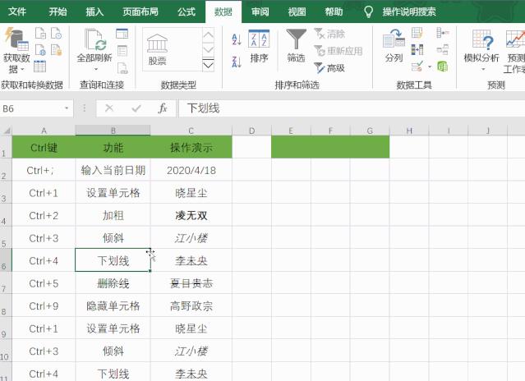Expand the 全部刷新 dropdown arrow

pyautogui.click(x=96, y=69)
